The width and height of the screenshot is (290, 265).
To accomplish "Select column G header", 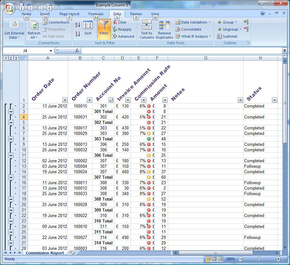I will (206, 58).
